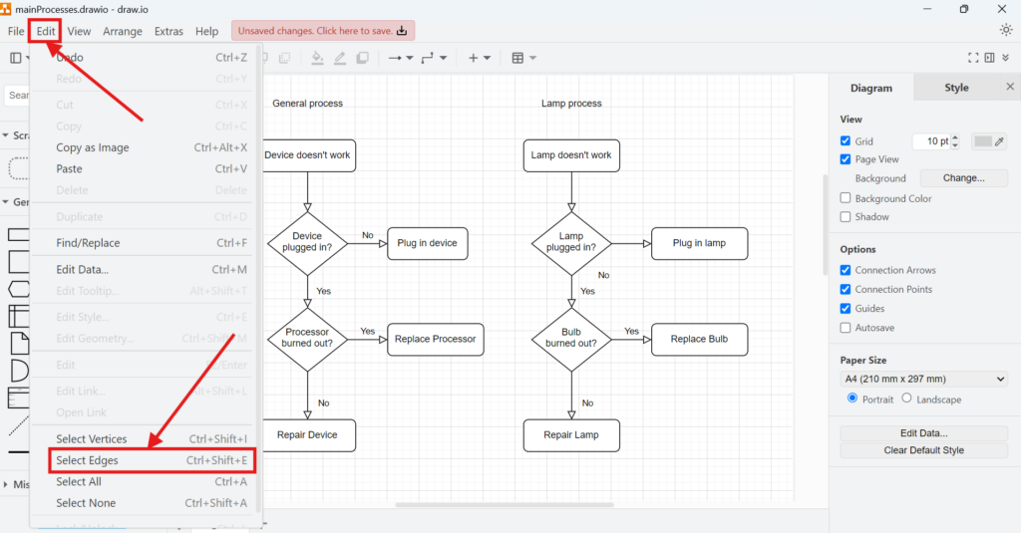
Task: Enter fullscreen using the toolbar icon
Action: click(973, 59)
